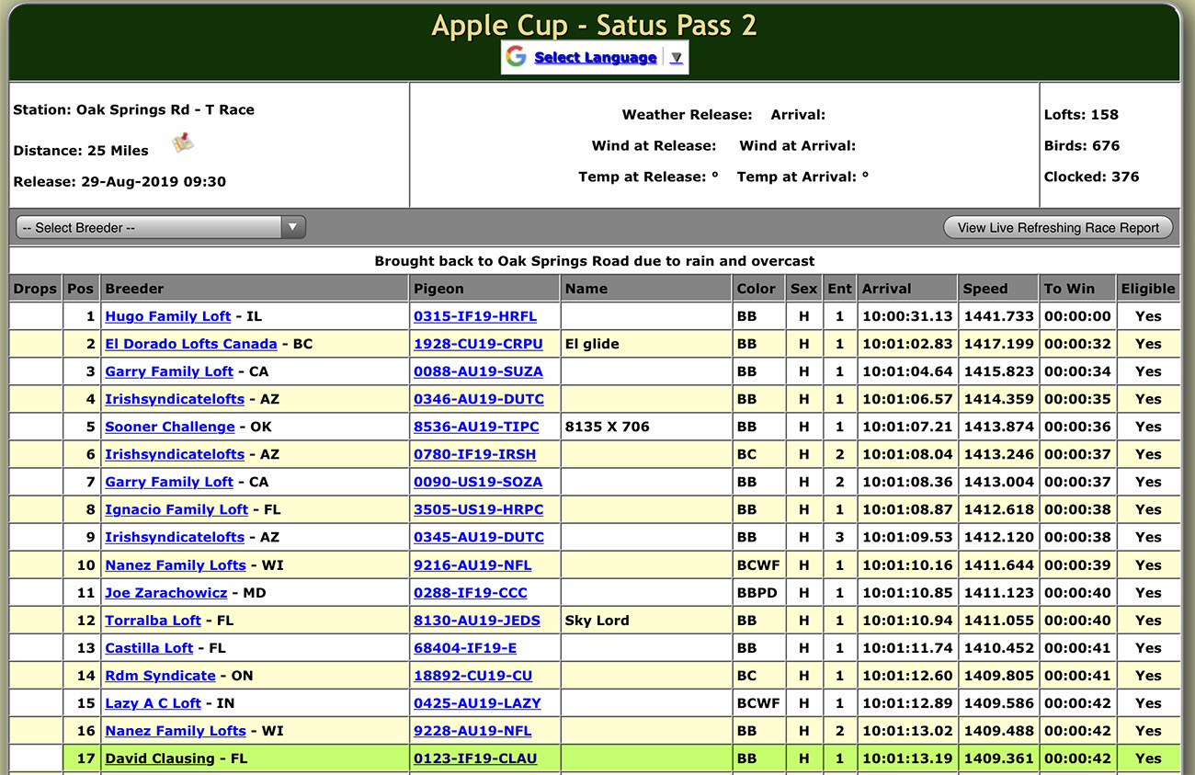Click Sooner Challenge breeder link
1195x775 pixels.
(x=169, y=427)
